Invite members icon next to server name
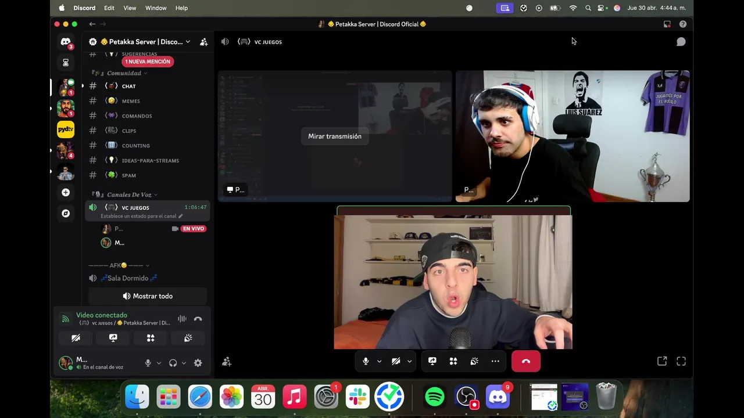 (x=203, y=42)
